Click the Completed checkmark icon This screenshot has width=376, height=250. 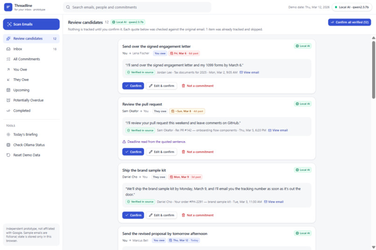pyautogui.click(x=8, y=110)
